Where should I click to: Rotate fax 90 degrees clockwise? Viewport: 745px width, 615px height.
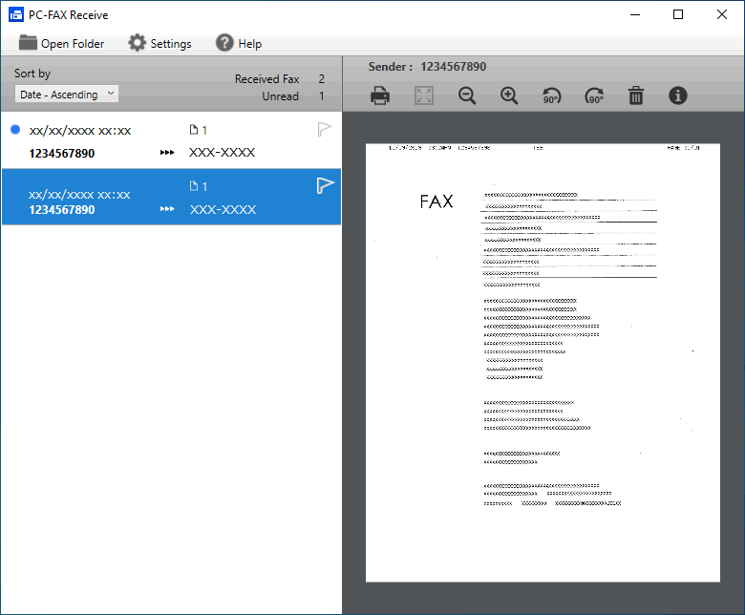click(594, 96)
